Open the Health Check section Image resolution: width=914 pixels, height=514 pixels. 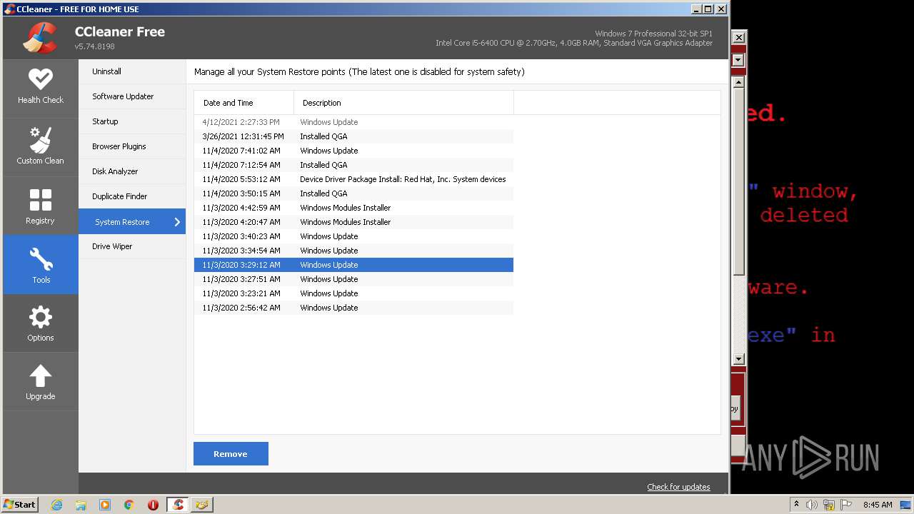click(x=41, y=87)
